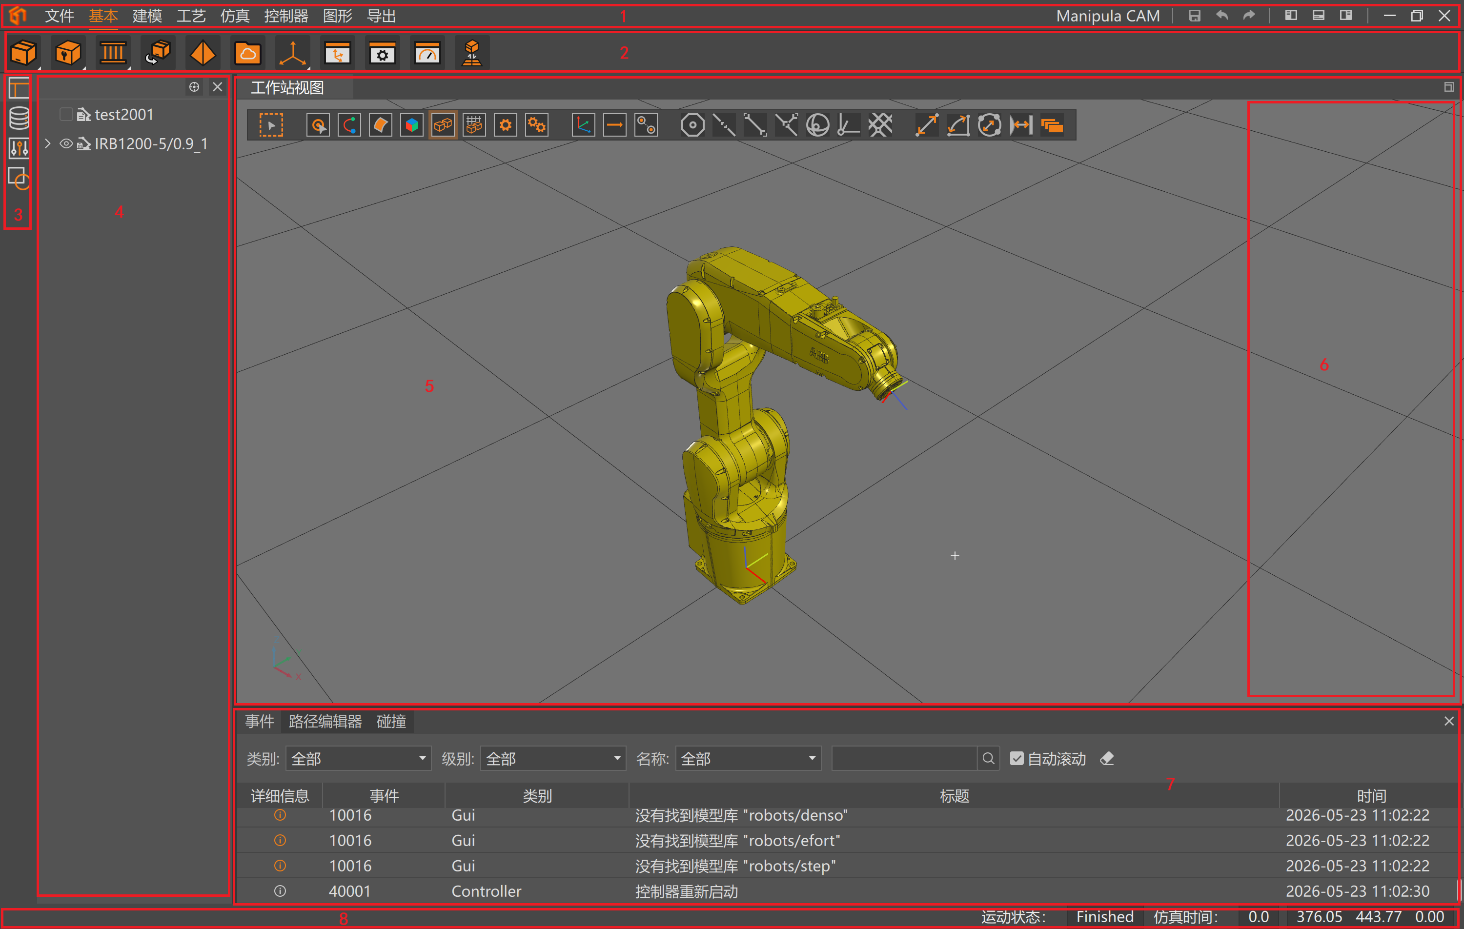This screenshot has height=929, width=1464.
Task: Select the colored cube body tool
Action: click(411, 125)
